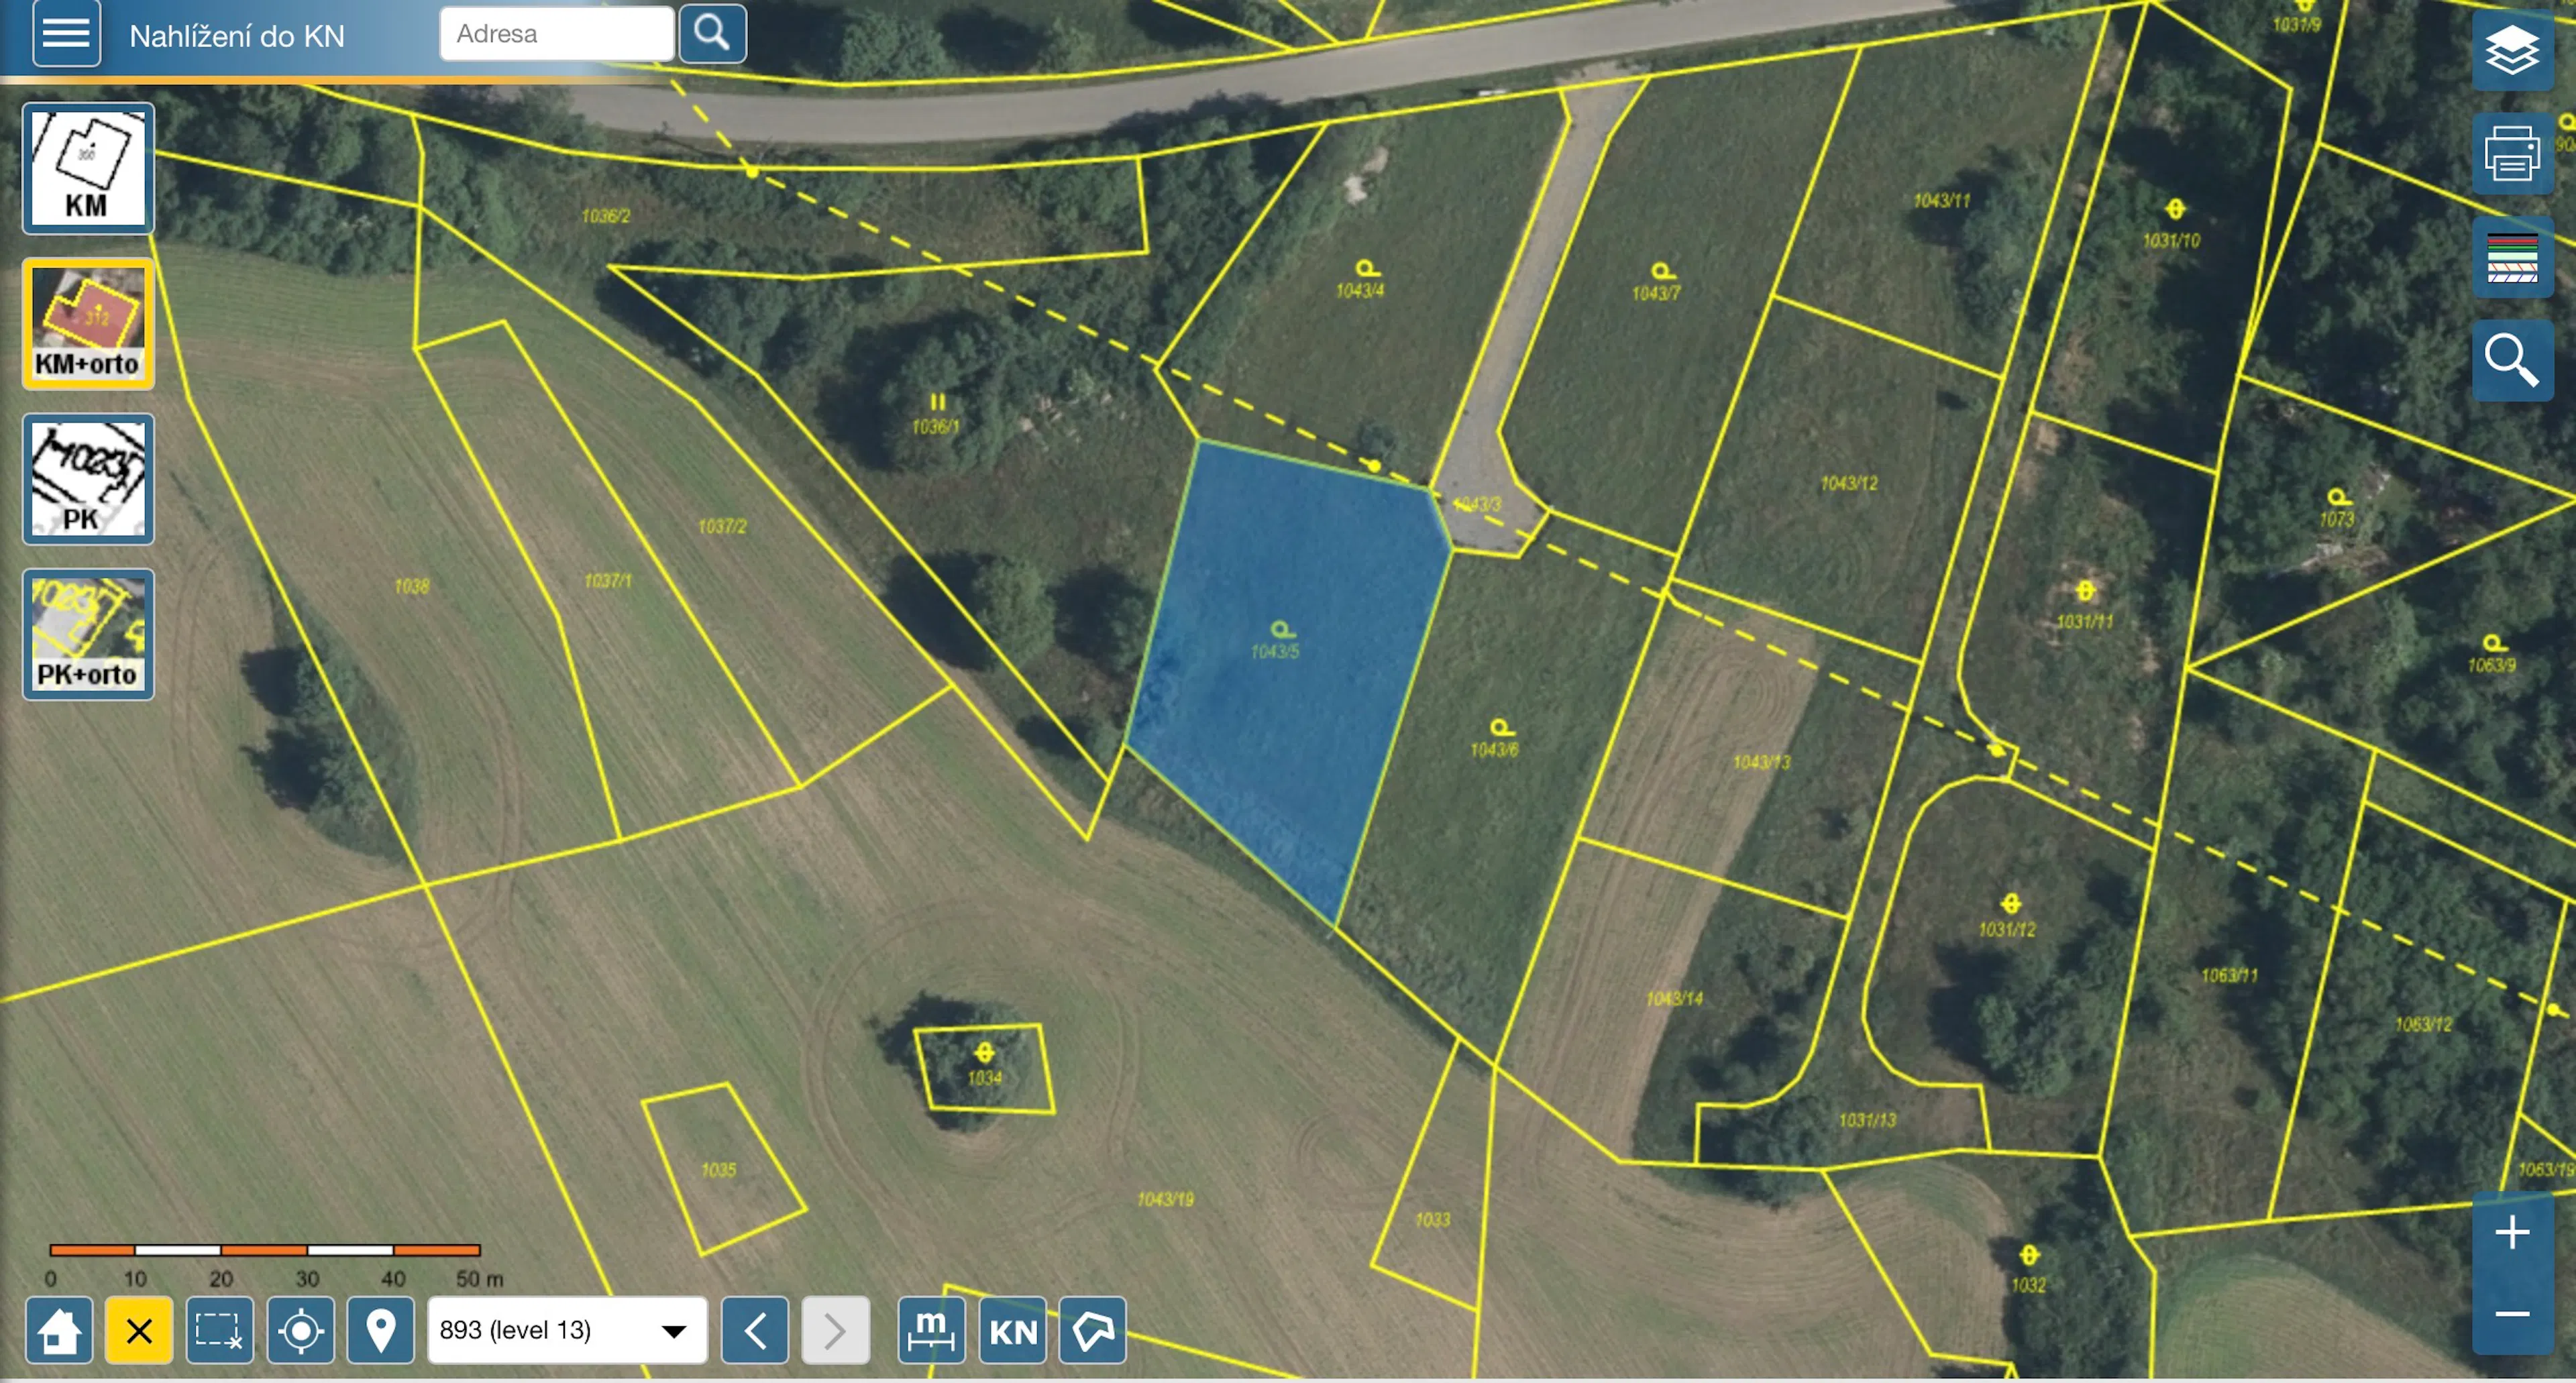The width and height of the screenshot is (2576, 1383).
Task: Focus the Adresa search field
Action: point(556,34)
